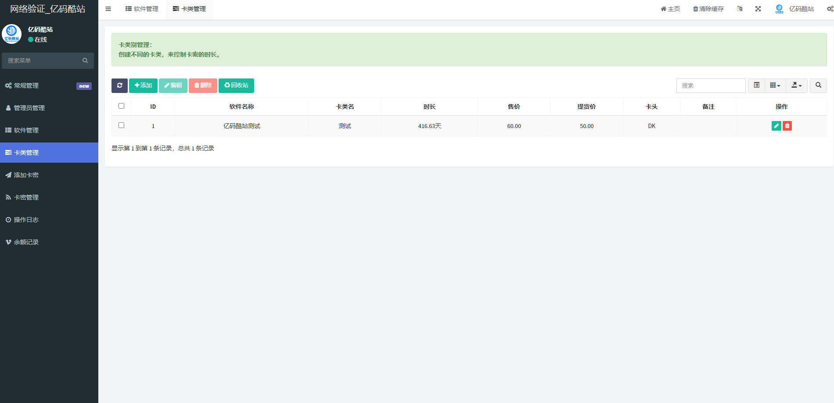The image size is (834, 403).
Task: Open the 回收站 recycle bin button
Action: (236, 86)
